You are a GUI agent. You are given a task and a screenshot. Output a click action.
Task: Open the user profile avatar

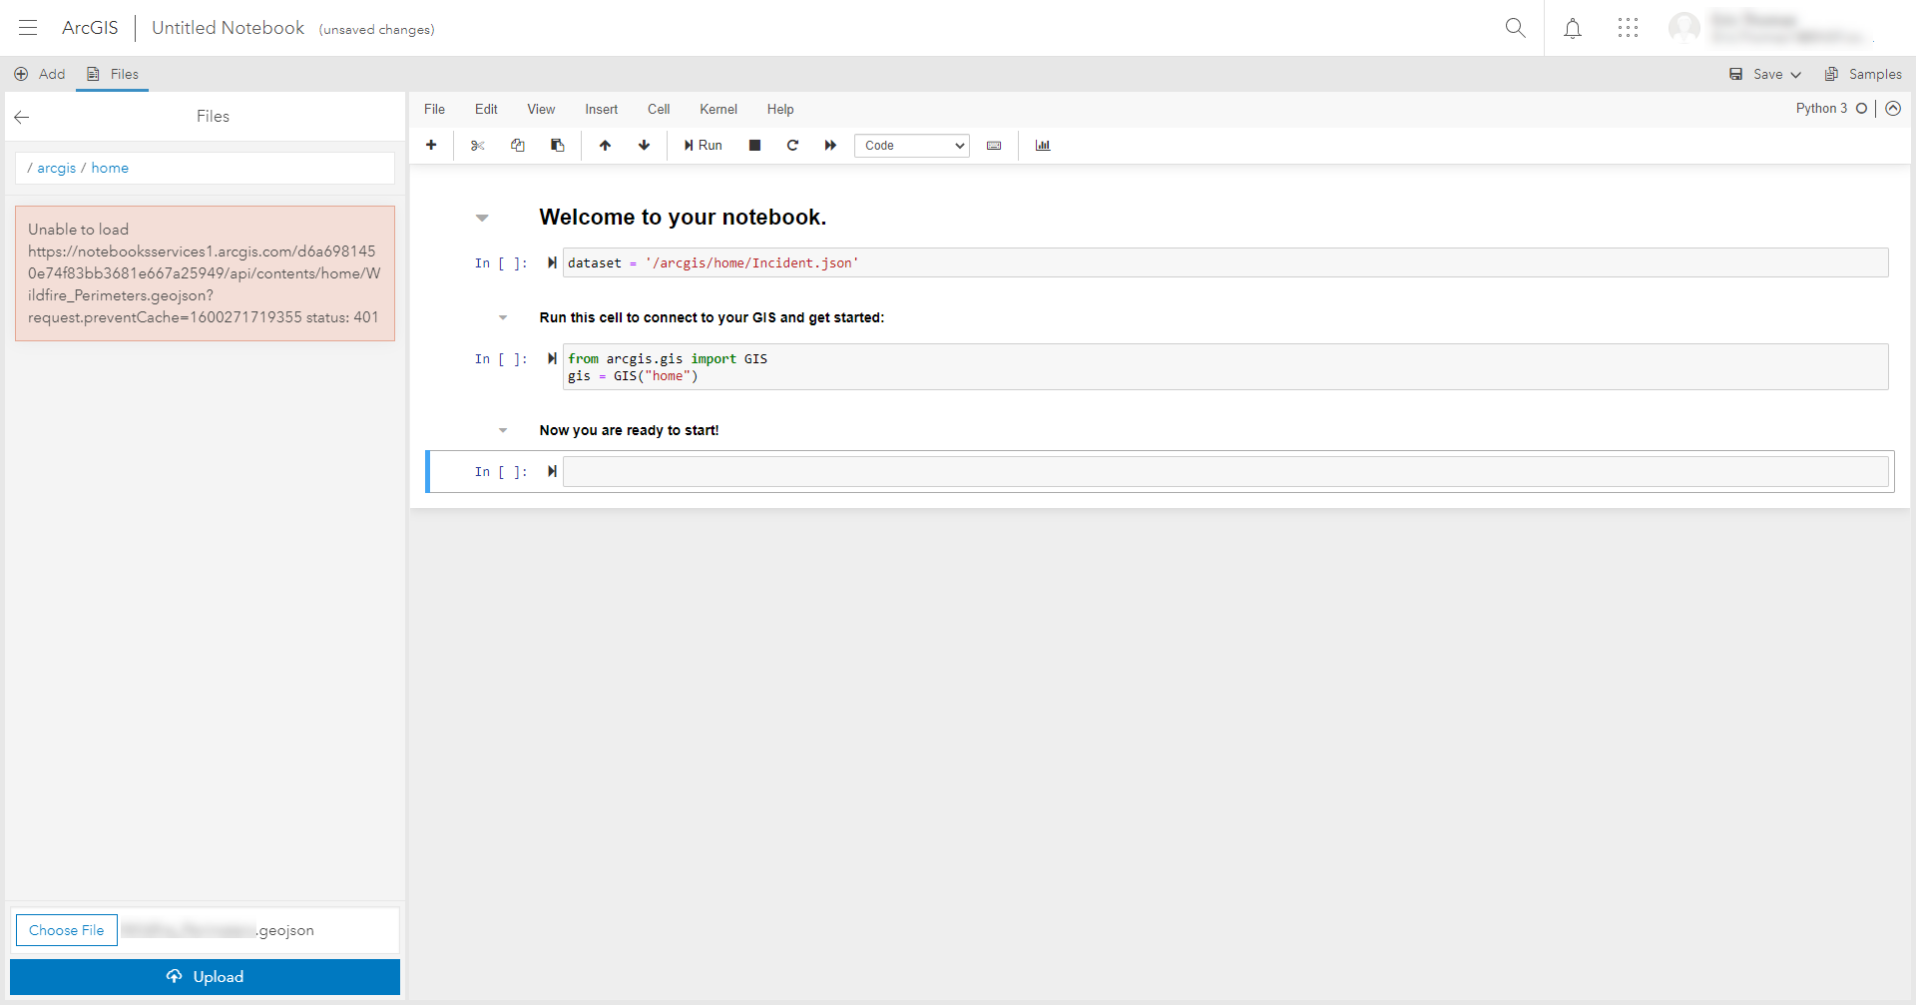1684,28
